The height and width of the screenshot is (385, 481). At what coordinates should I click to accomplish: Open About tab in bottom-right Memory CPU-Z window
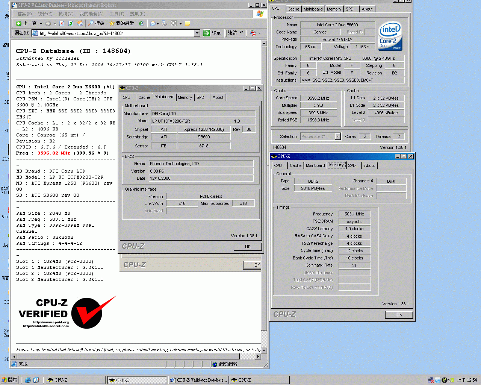pyautogui.click(x=369, y=165)
